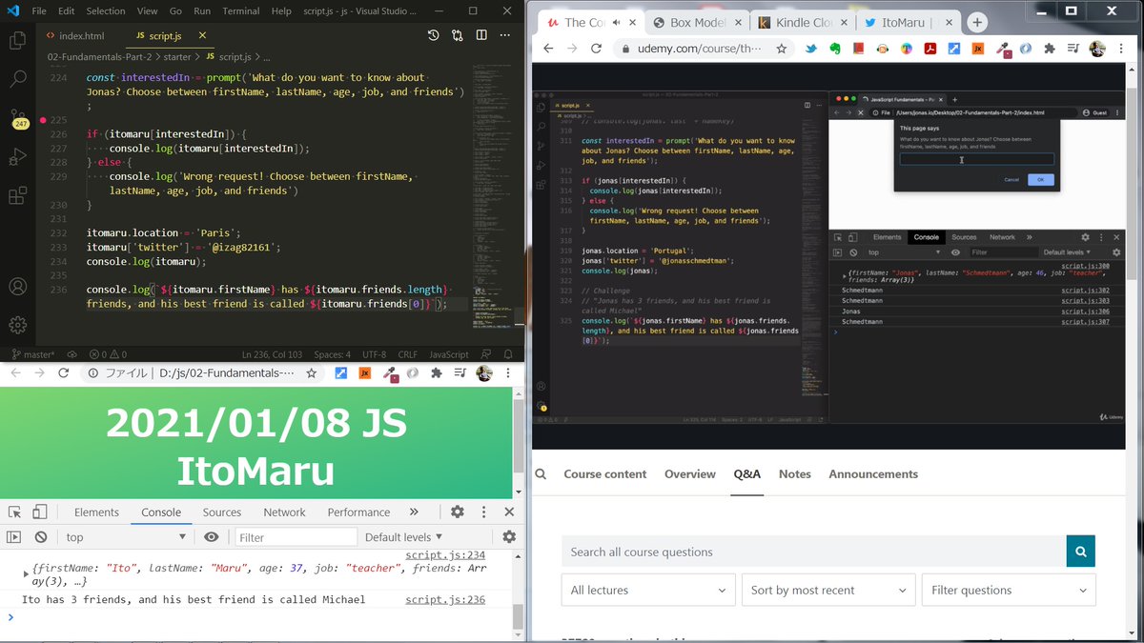Change the Spaces: 4 indentation setting
This screenshot has width=1144, height=643.
click(x=333, y=354)
